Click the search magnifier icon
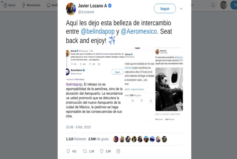The width and height of the screenshot is (237, 159). [213, 5]
